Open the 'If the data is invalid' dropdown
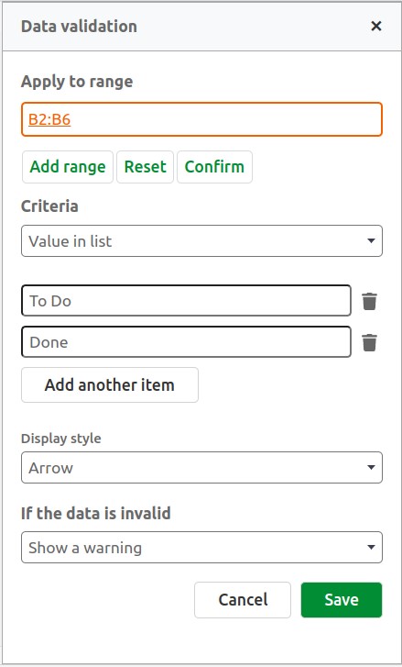 [x=201, y=547]
